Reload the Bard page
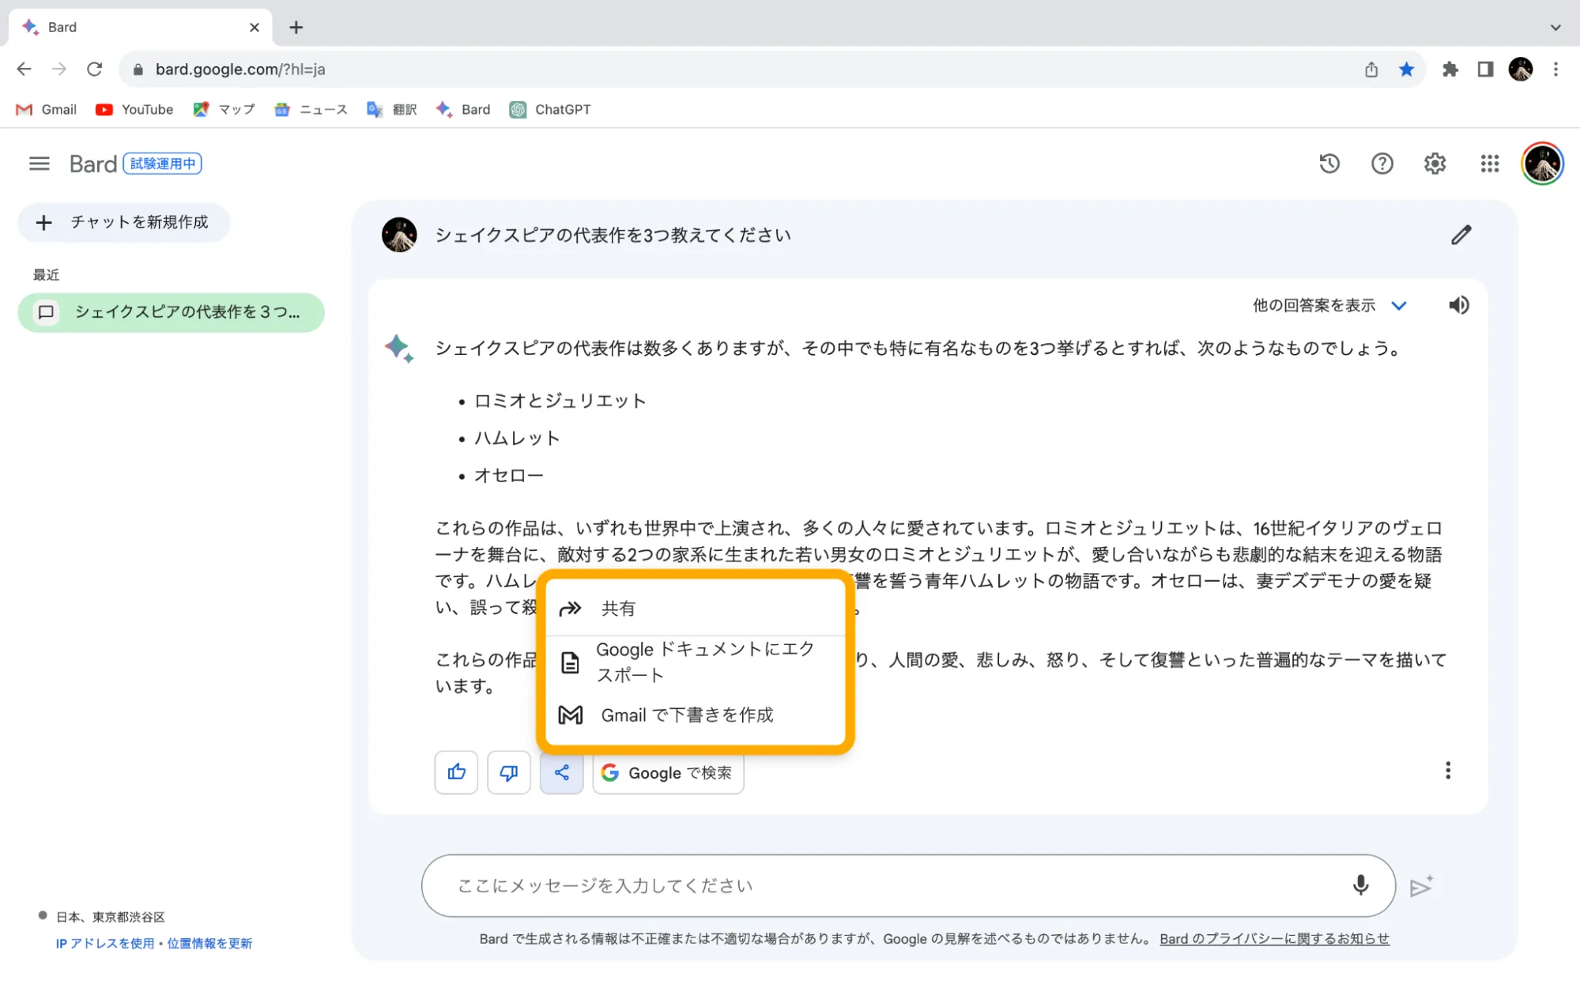 pyautogui.click(x=94, y=70)
